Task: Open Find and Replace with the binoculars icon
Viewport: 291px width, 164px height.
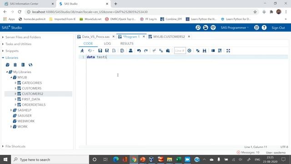Action: point(205,51)
